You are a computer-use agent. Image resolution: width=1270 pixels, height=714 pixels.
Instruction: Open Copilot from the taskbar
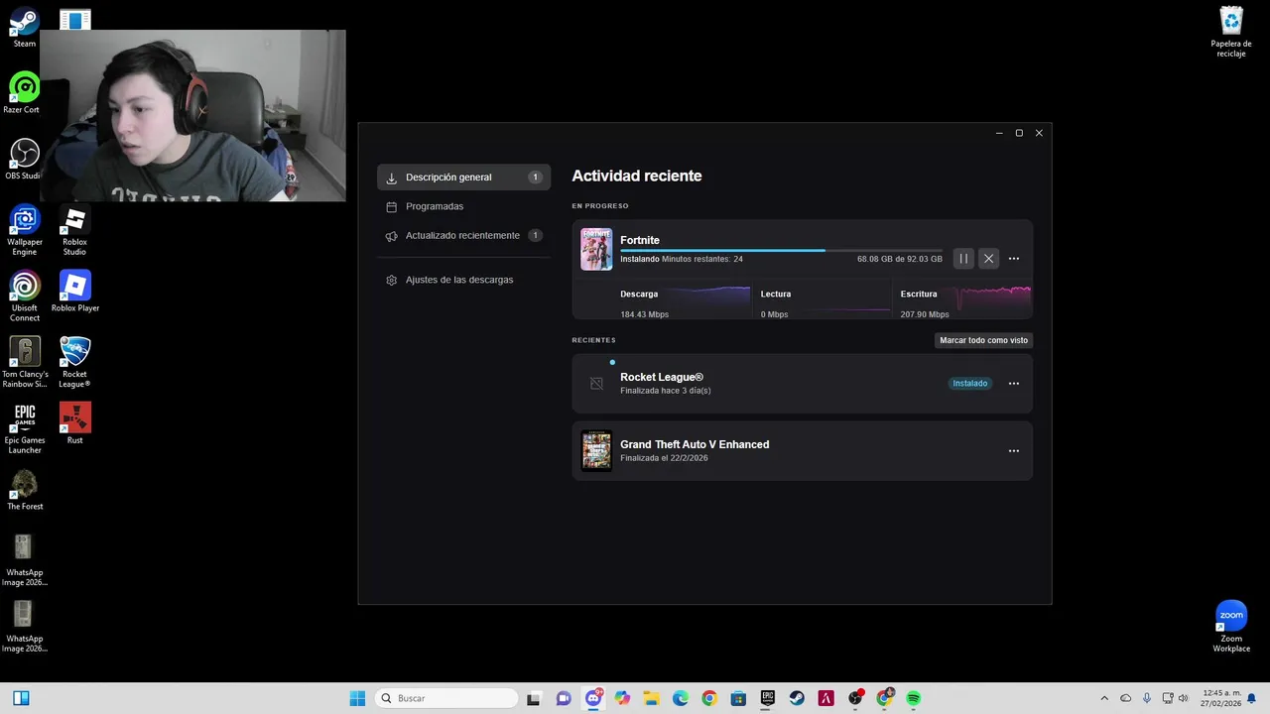tap(622, 698)
